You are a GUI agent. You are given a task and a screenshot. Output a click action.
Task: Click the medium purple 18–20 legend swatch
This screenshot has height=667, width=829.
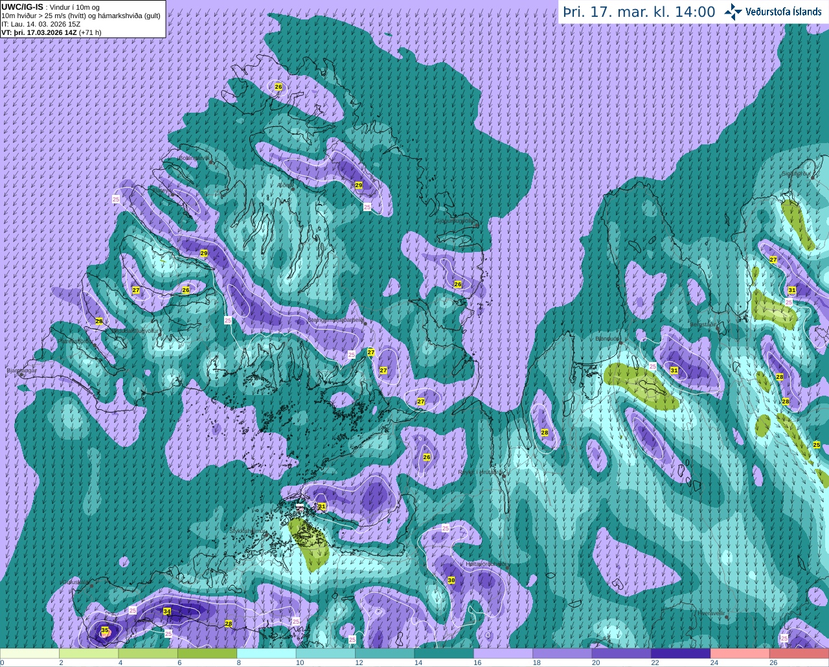click(563, 653)
